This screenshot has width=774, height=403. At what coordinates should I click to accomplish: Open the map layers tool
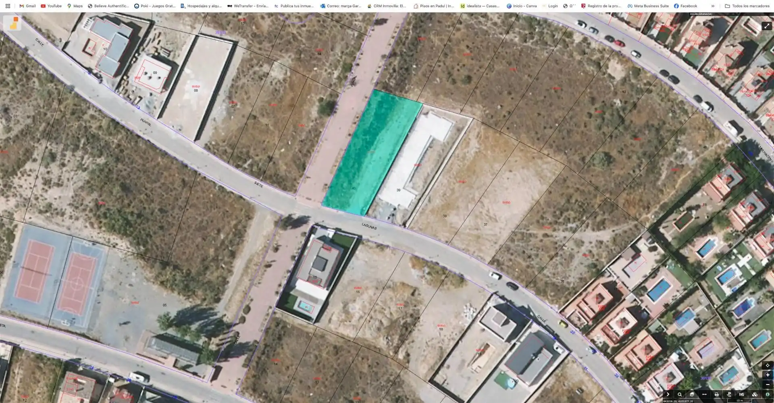point(692,395)
